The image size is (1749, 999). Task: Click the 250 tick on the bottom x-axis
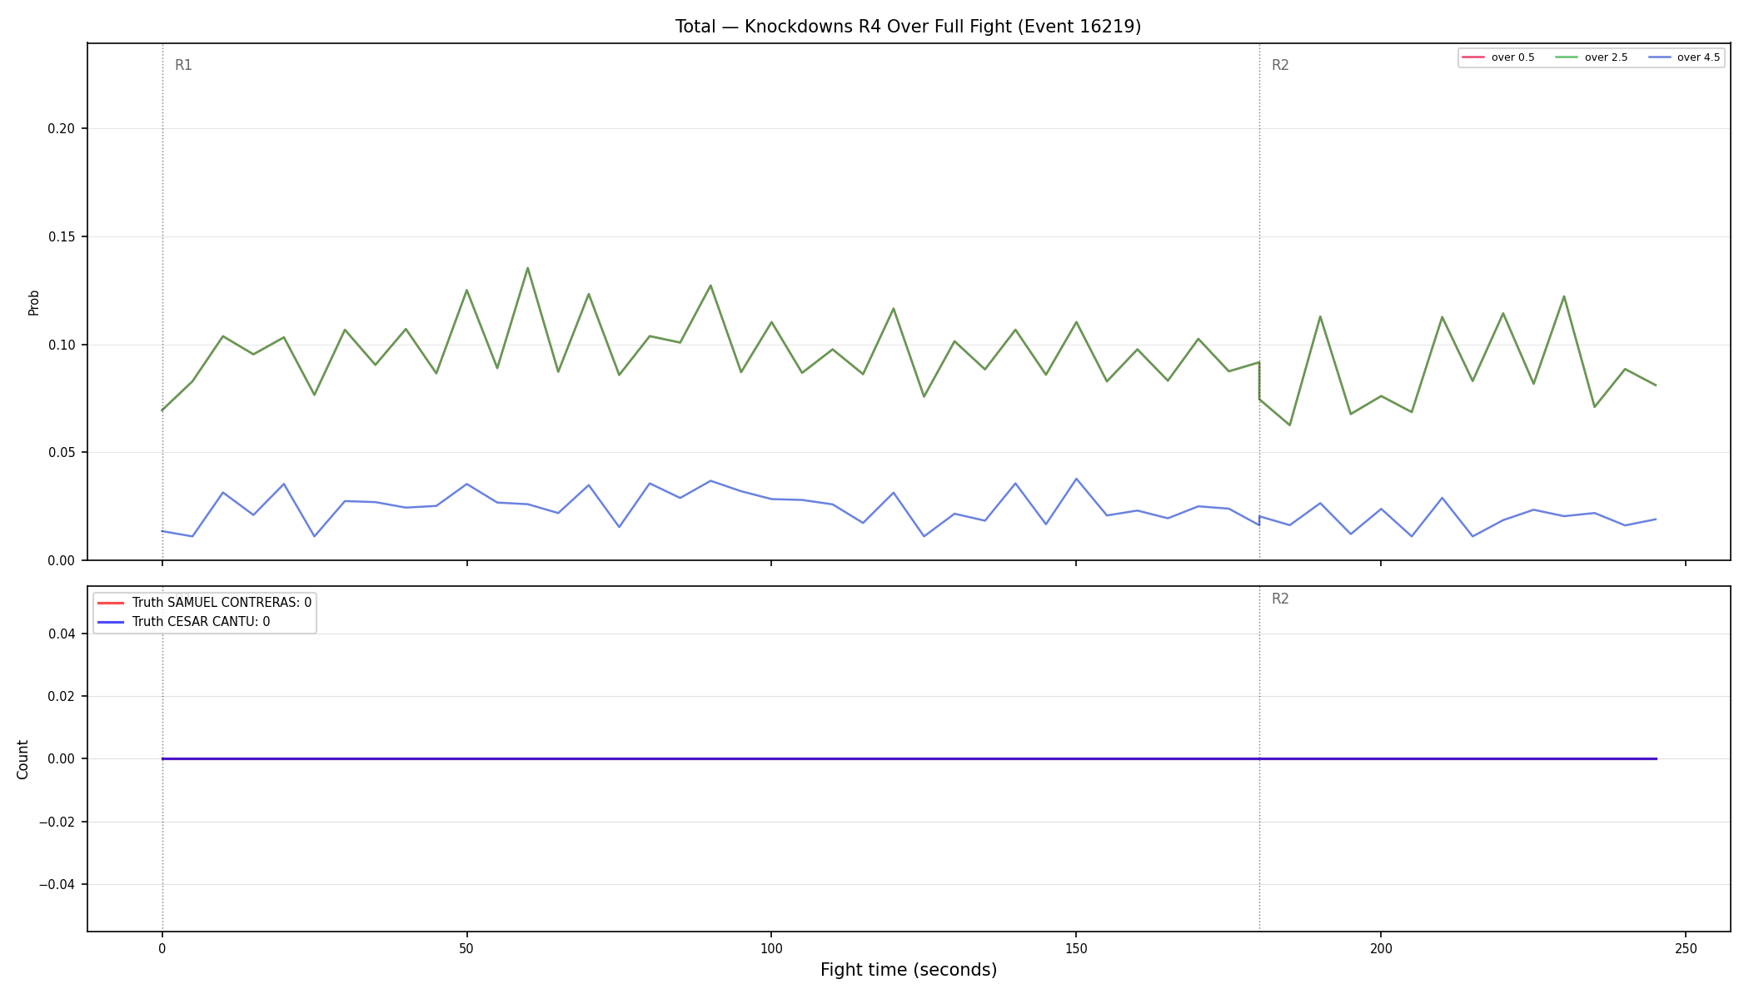(1686, 948)
